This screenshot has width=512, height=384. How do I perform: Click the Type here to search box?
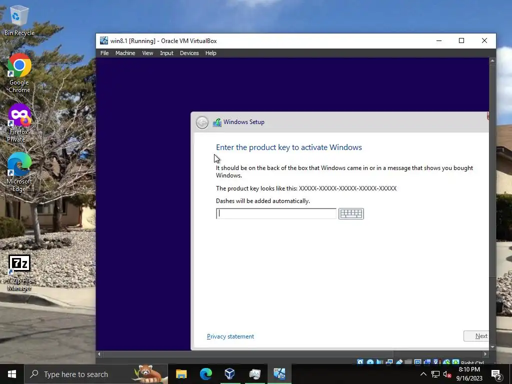click(x=95, y=374)
